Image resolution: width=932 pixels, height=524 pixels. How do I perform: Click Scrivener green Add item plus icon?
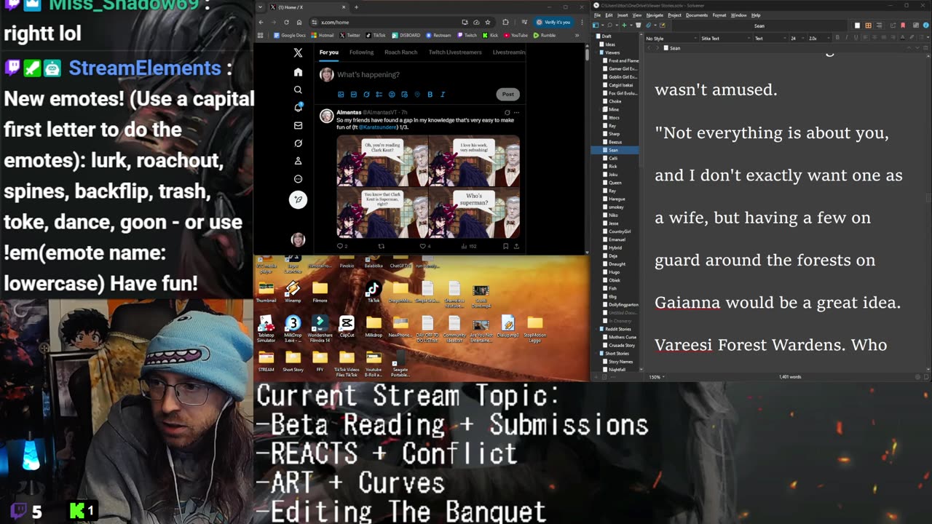coord(624,25)
